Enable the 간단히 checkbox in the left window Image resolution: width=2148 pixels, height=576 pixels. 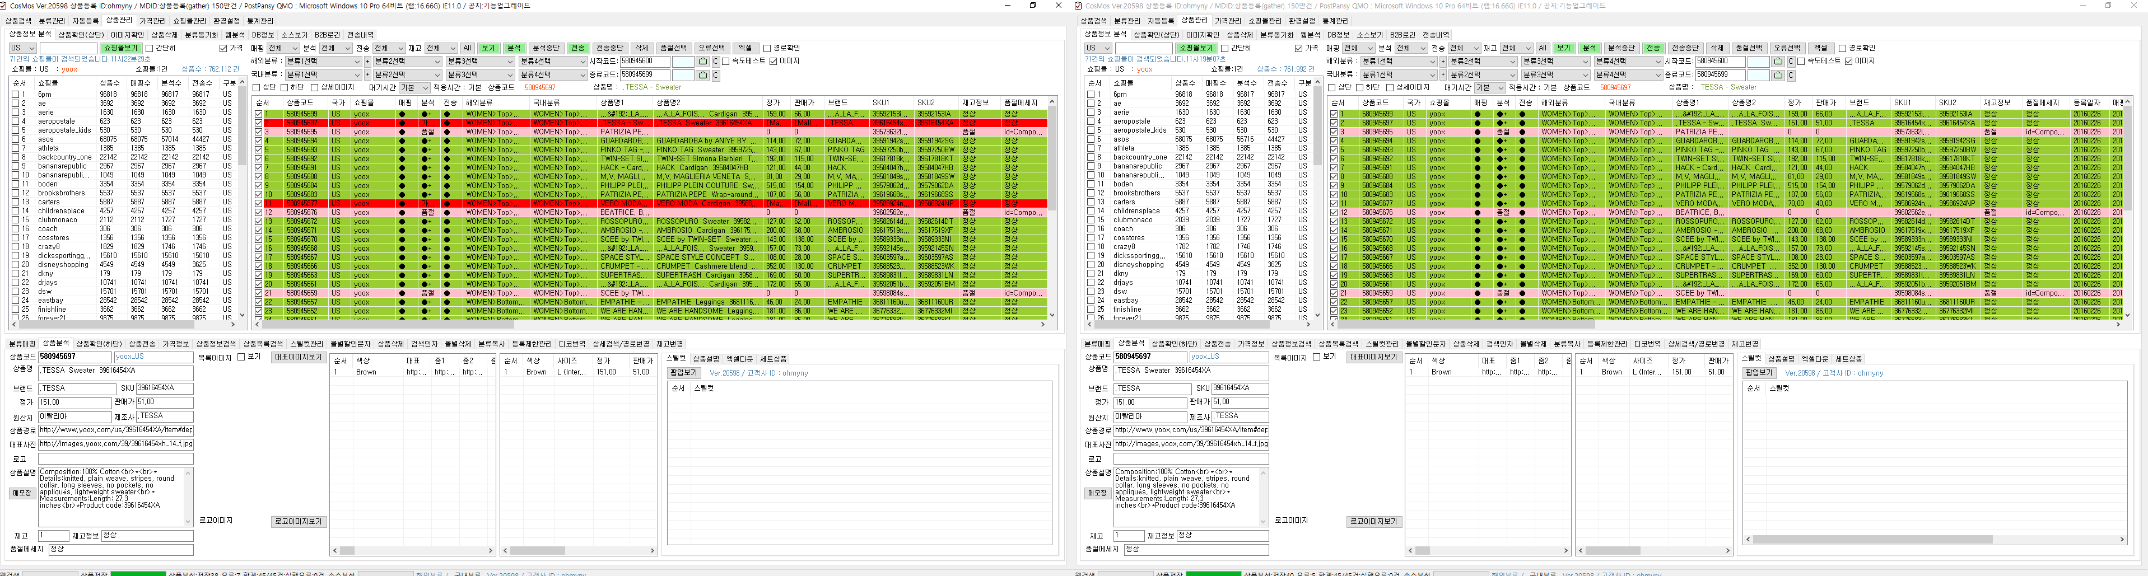click(x=149, y=48)
